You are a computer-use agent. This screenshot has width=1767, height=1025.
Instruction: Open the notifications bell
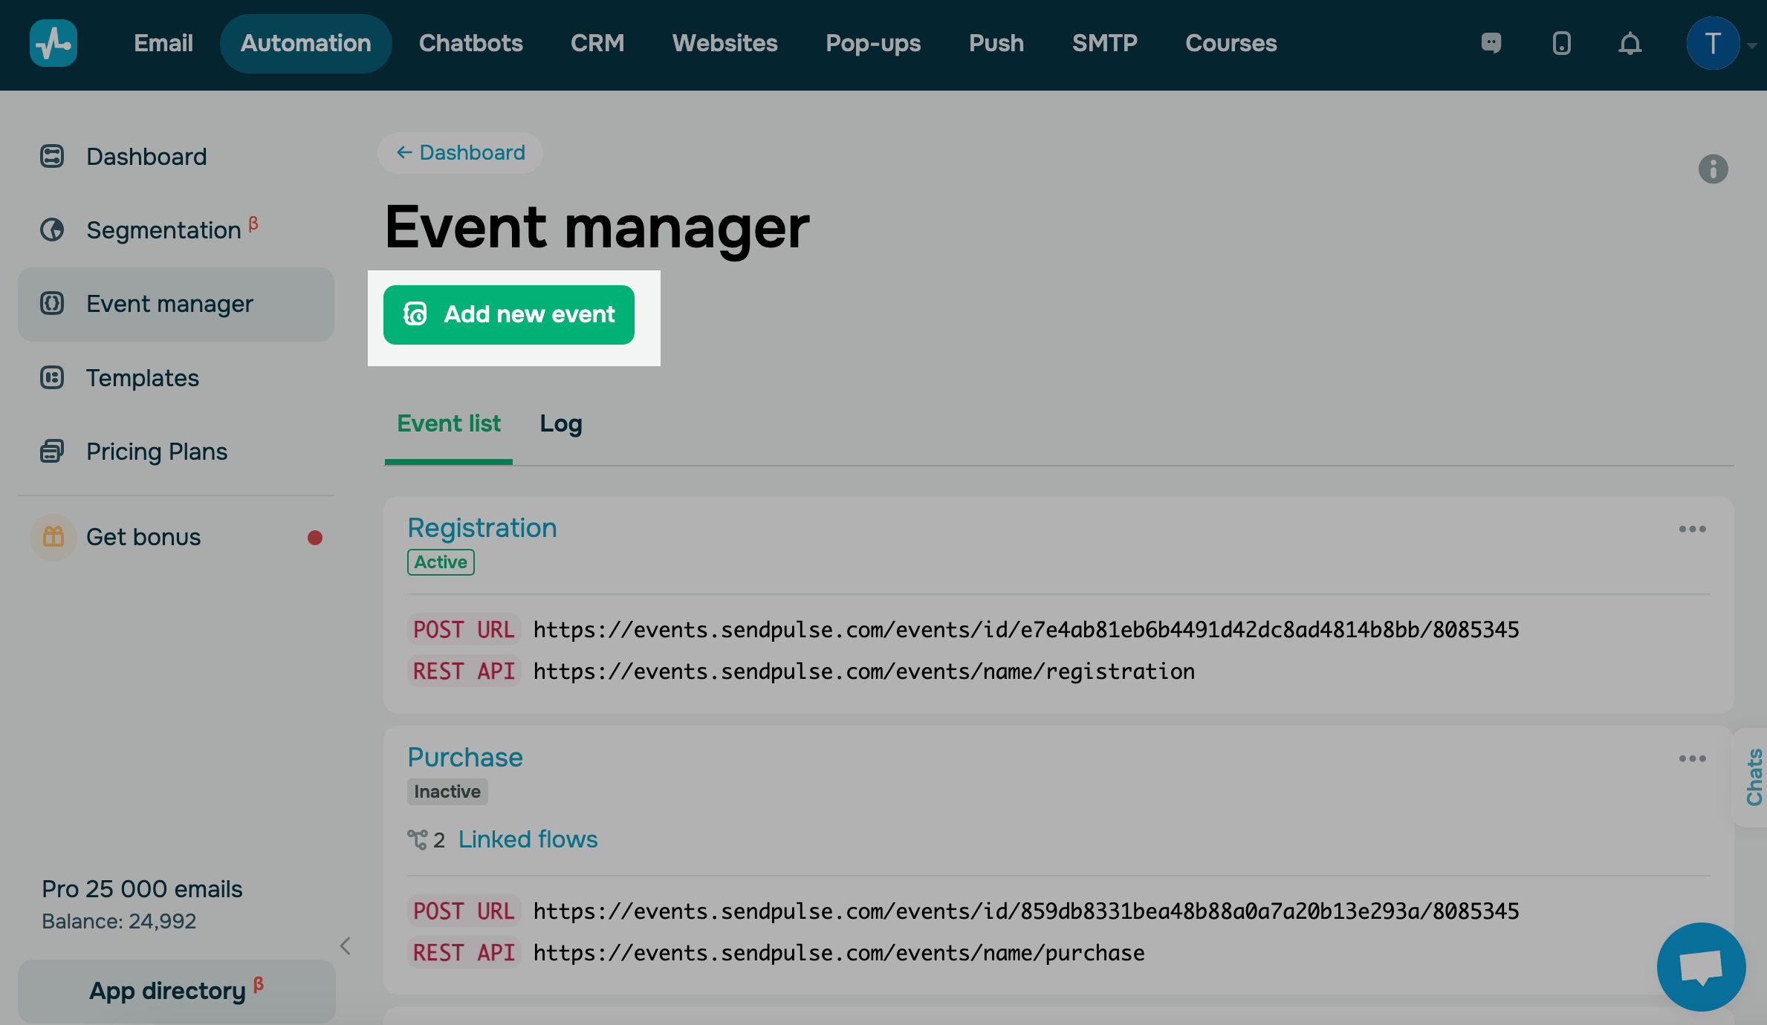coord(1630,43)
